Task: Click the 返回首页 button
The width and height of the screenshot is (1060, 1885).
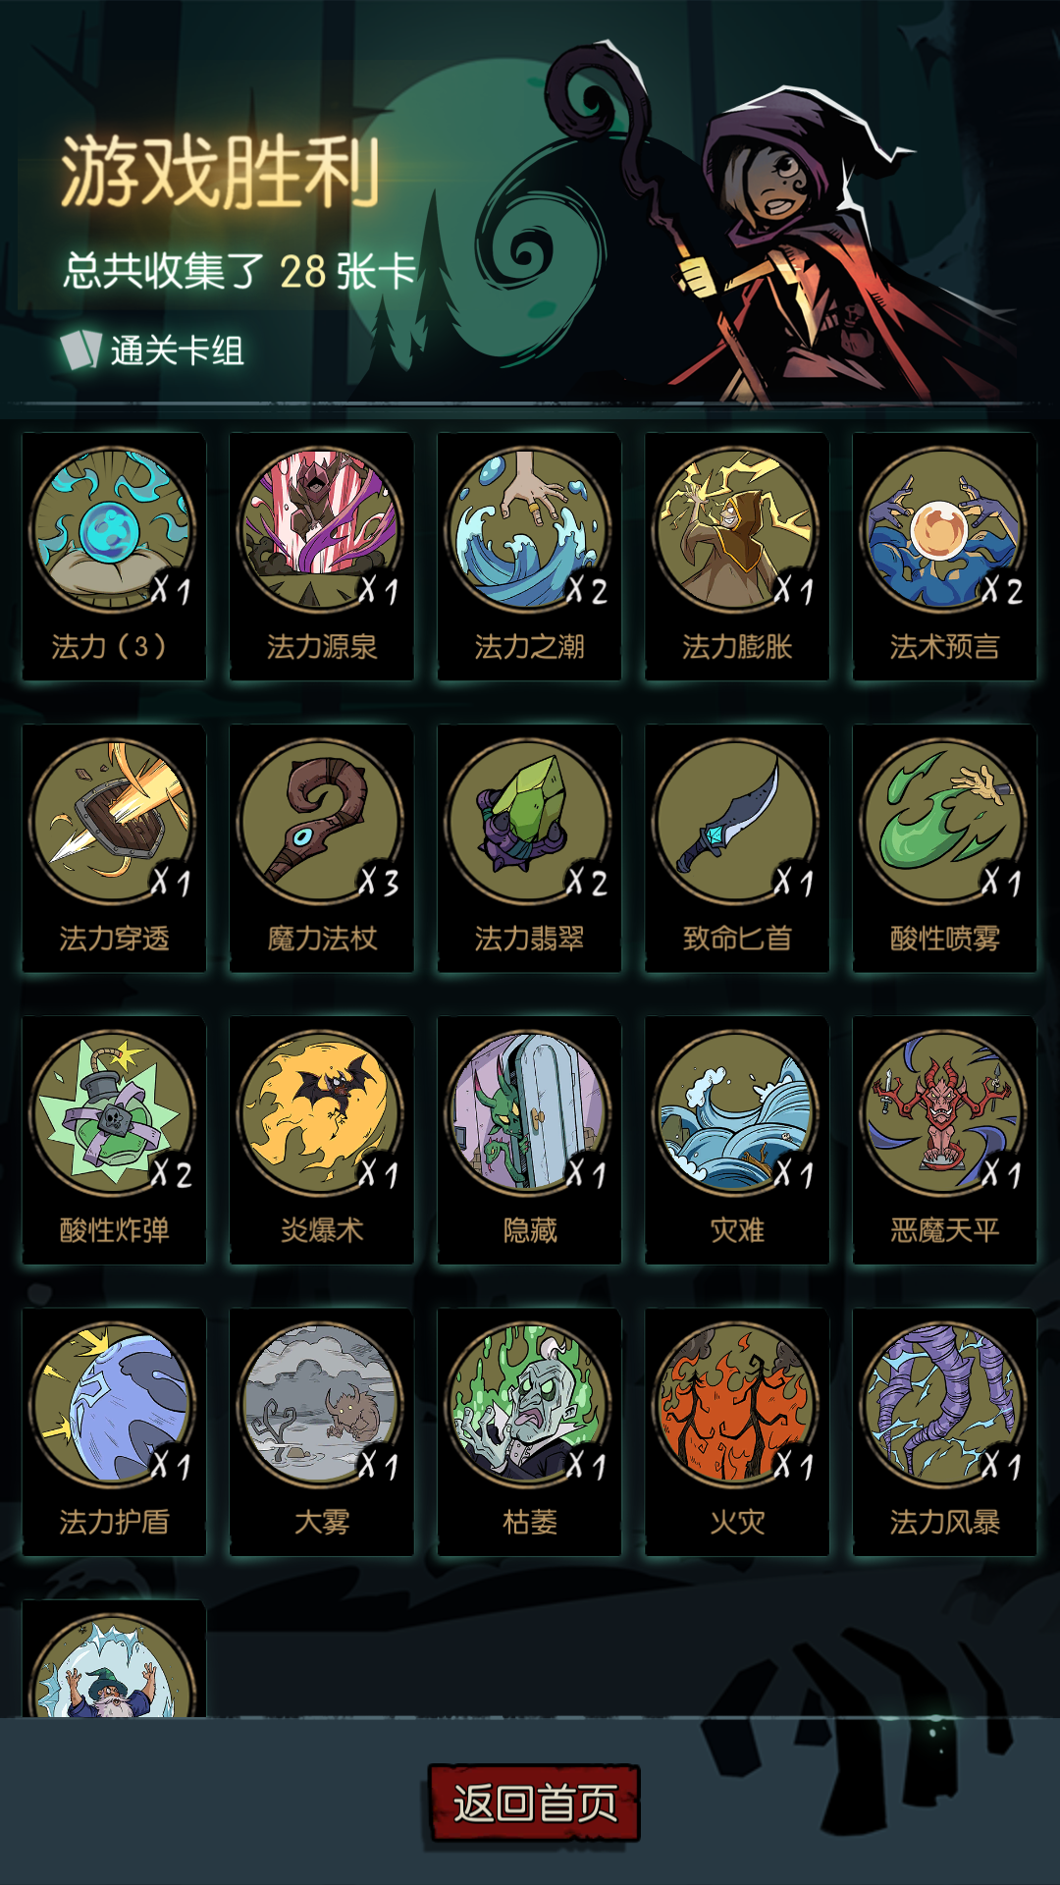Action: pyautogui.click(x=534, y=1803)
